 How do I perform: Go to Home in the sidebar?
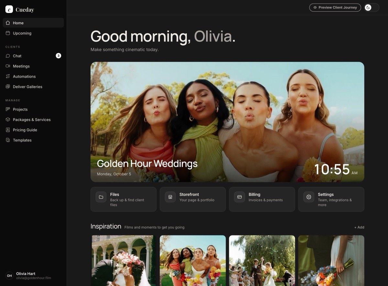33,23
